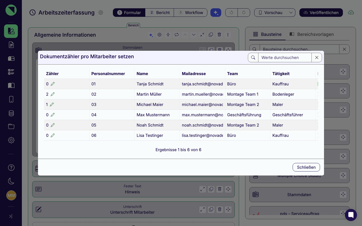Edit counter for Max Mustermann row
The image size is (362, 226).
click(x=53, y=115)
